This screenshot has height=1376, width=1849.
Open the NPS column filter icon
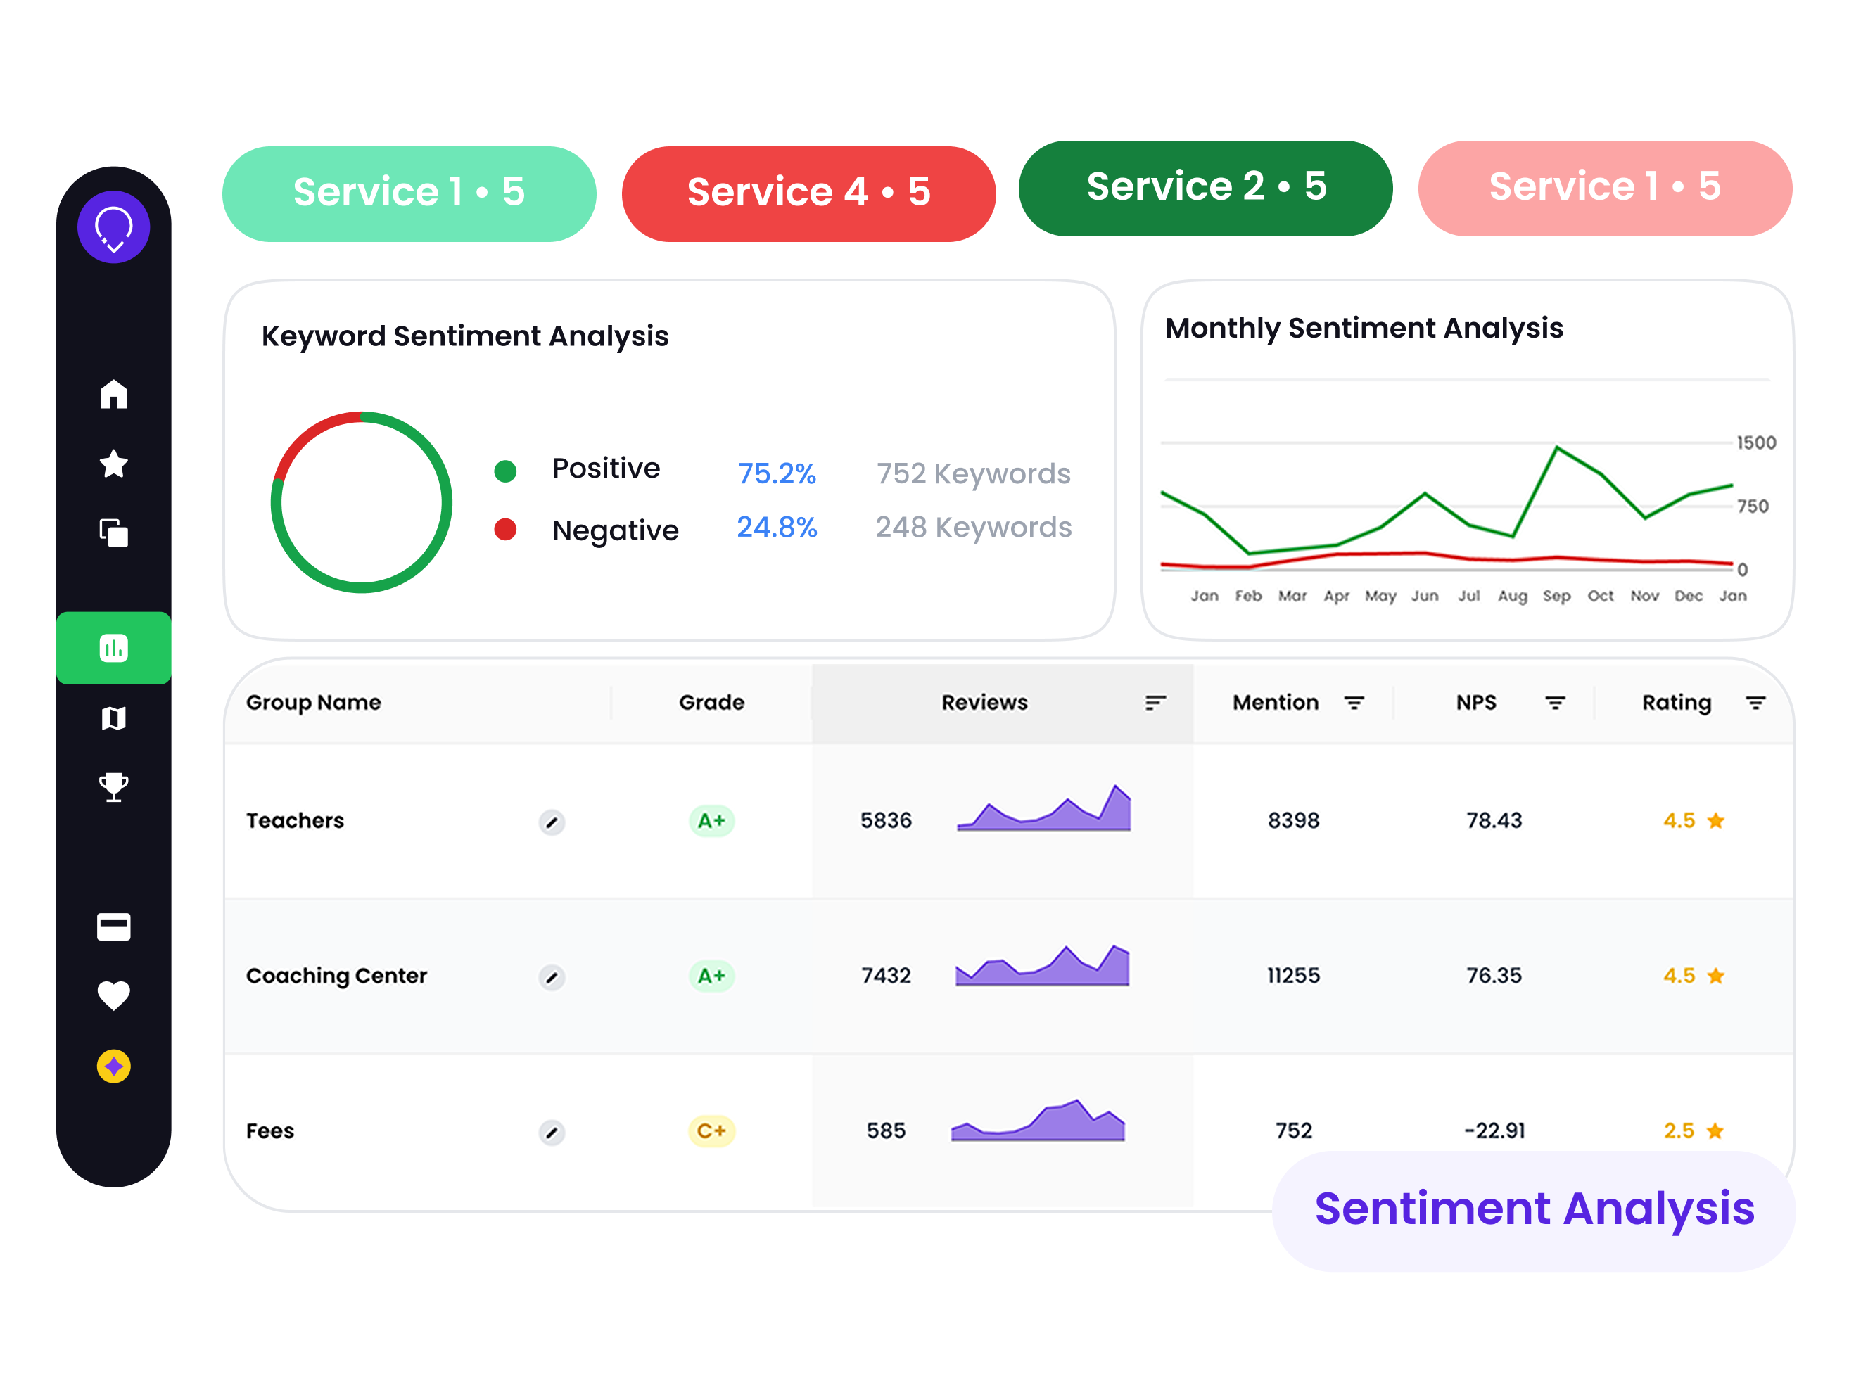1555,703
